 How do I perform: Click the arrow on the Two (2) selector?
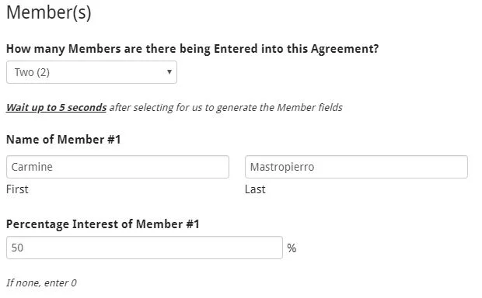point(169,72)
